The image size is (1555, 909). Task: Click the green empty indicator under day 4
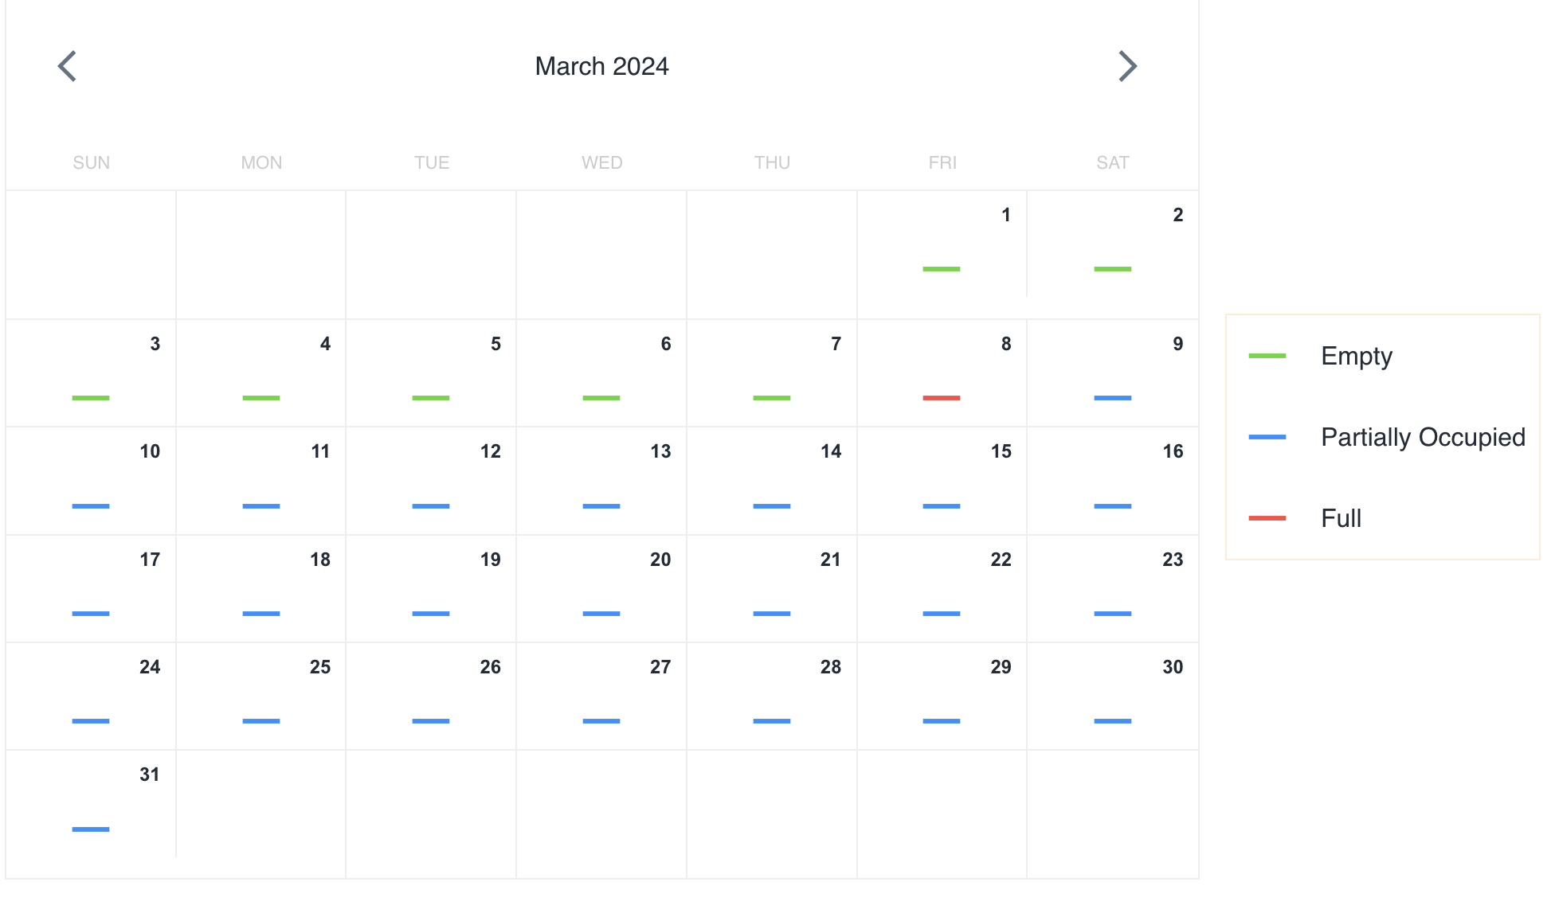tap(261, 398)
